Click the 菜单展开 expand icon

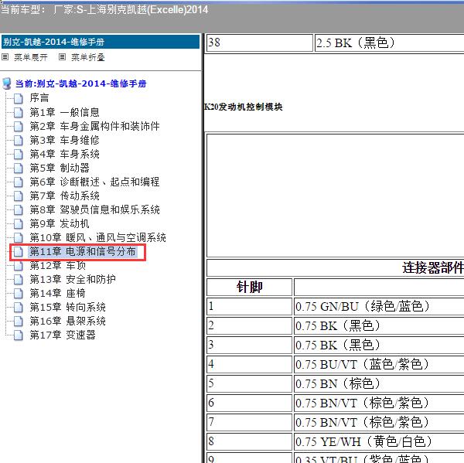[x=5, y=56]
